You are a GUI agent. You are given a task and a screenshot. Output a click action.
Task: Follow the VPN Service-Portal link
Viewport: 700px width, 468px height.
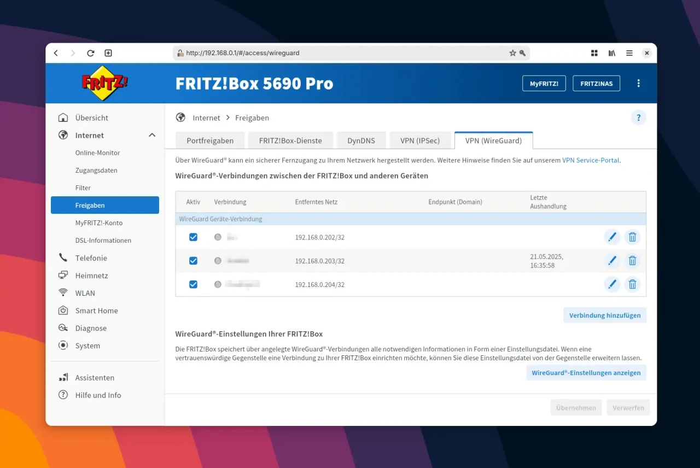click(x=591, y=160)
